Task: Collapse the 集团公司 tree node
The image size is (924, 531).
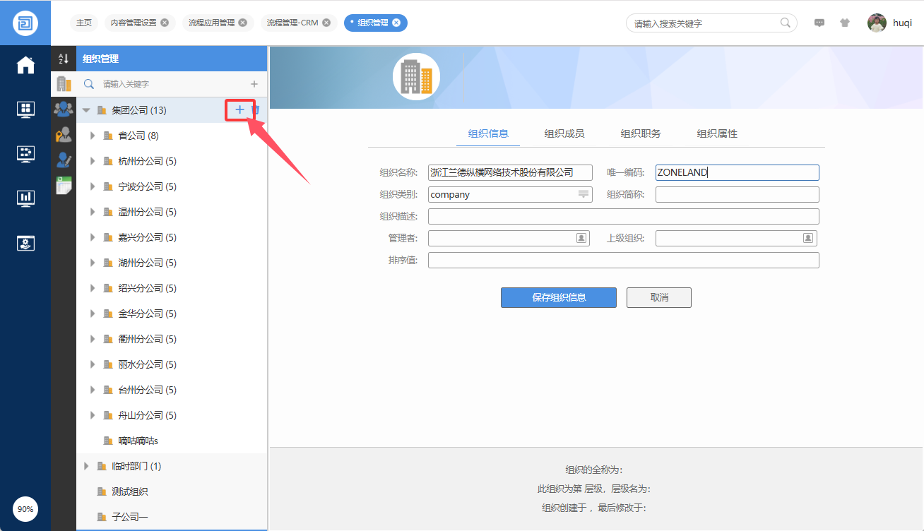Action: pos(86,110)
